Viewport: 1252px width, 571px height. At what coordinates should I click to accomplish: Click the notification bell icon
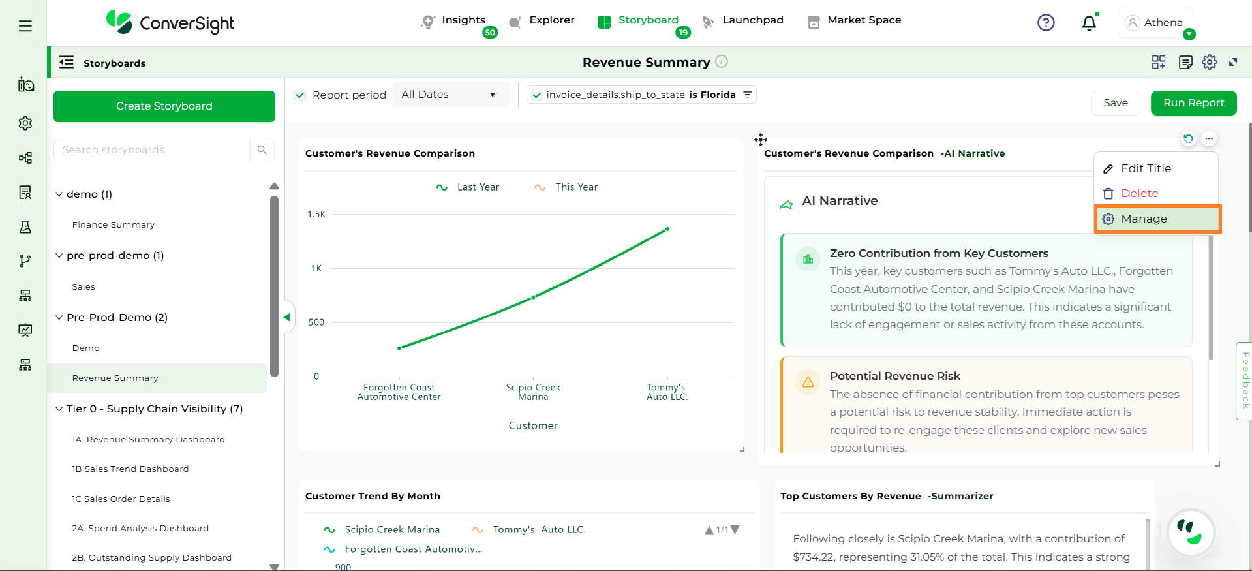pyautogui.click(x=1089, y=23)
